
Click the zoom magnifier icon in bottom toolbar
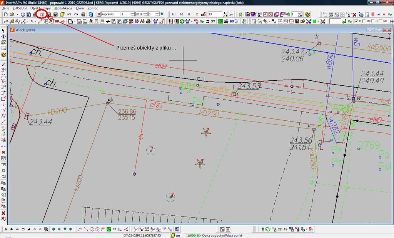point(46,229)
